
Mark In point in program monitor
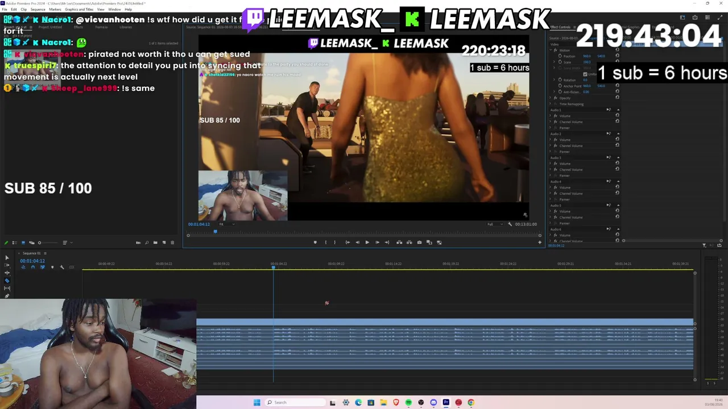[325, 243]
